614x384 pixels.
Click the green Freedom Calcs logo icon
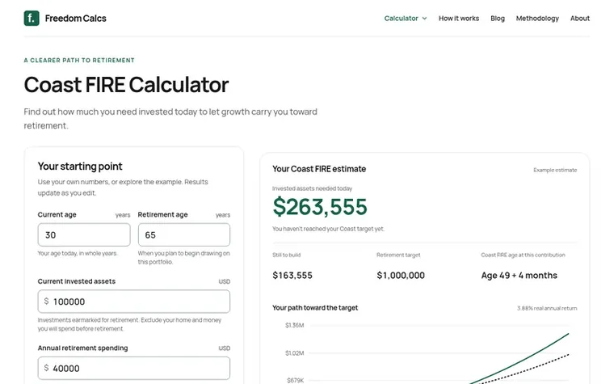pos(32,18)
